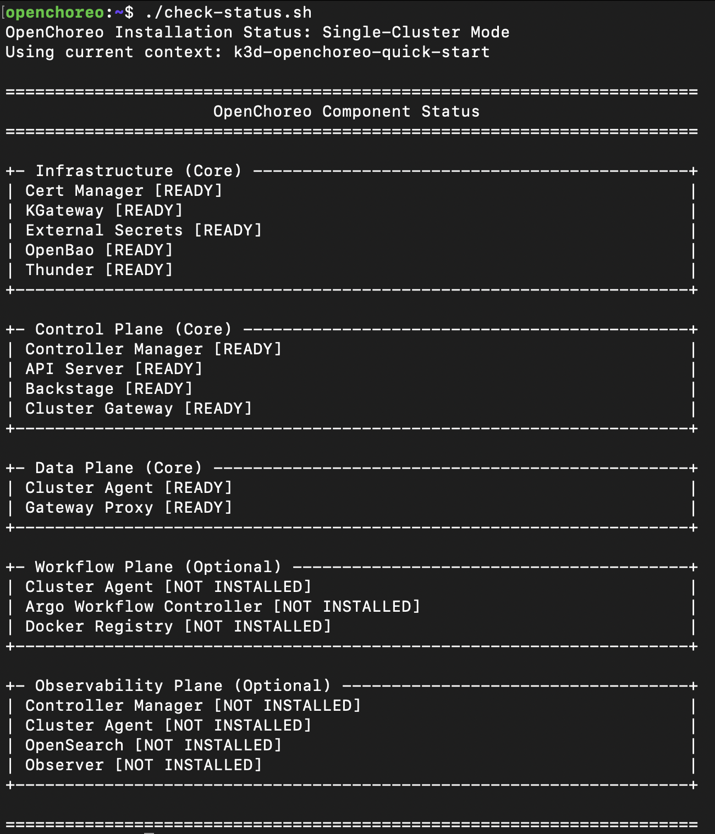
Task: Click the Infrastructure (Core) section header
Action: (x=138, y=171)
